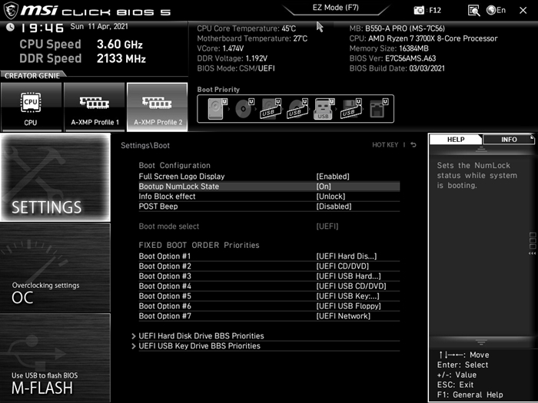Select the network boot priority icon
The height and width of the screenshot is (403, 538).
click(379, 109)
